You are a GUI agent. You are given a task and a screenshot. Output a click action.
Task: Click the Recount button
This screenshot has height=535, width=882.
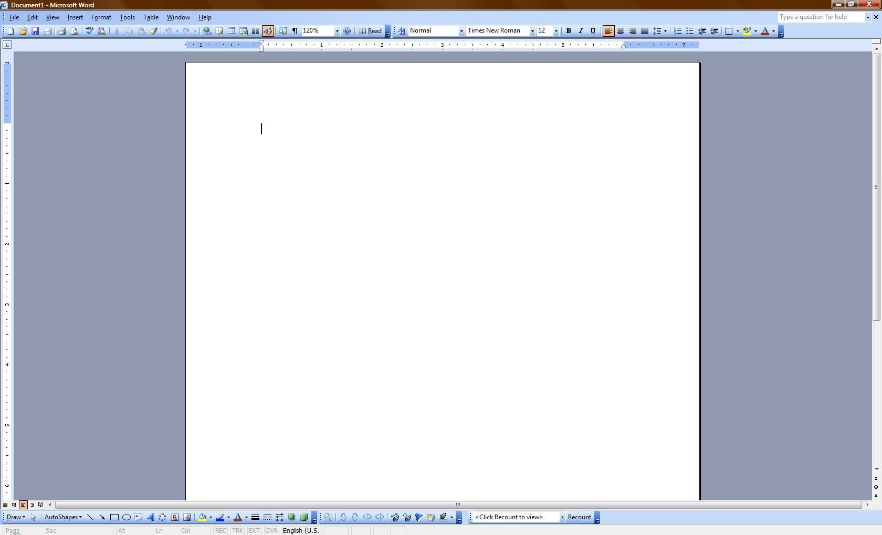click(580, 517)
